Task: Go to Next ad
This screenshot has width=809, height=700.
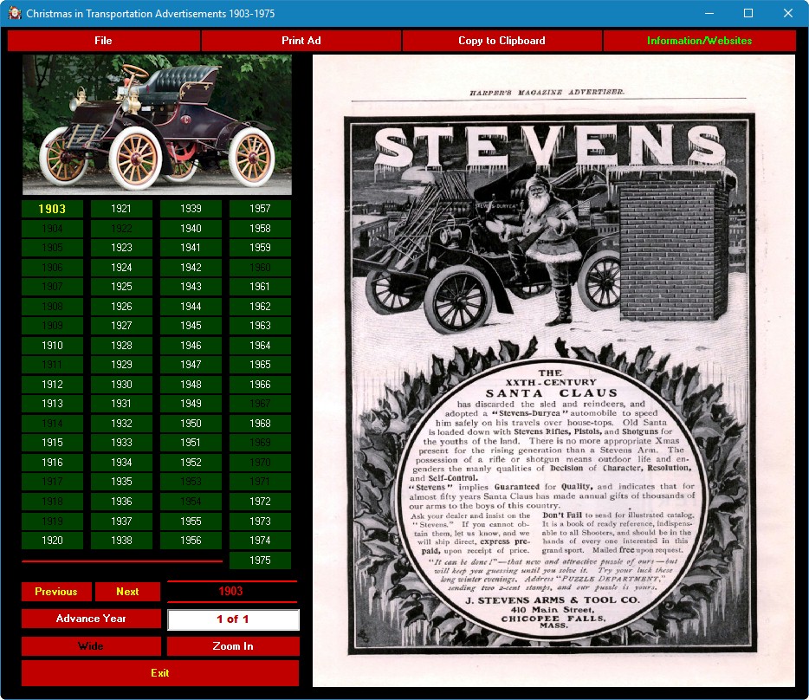Action: click(127, 592)
